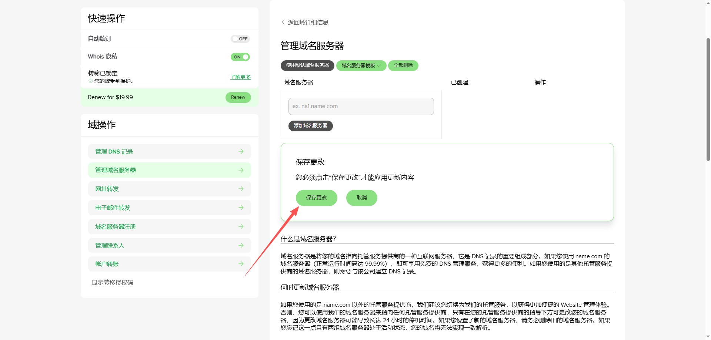Click the page vertical scrollbar

click(708, 99)
